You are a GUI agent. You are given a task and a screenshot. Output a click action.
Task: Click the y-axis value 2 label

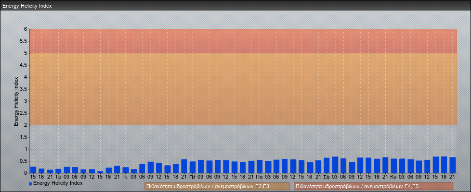[25, 125]
